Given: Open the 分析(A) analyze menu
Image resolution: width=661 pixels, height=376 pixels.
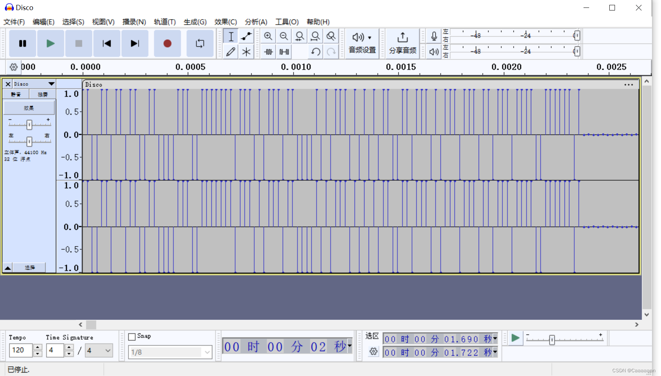Looking at the screenshot, I should click(256, 22).
